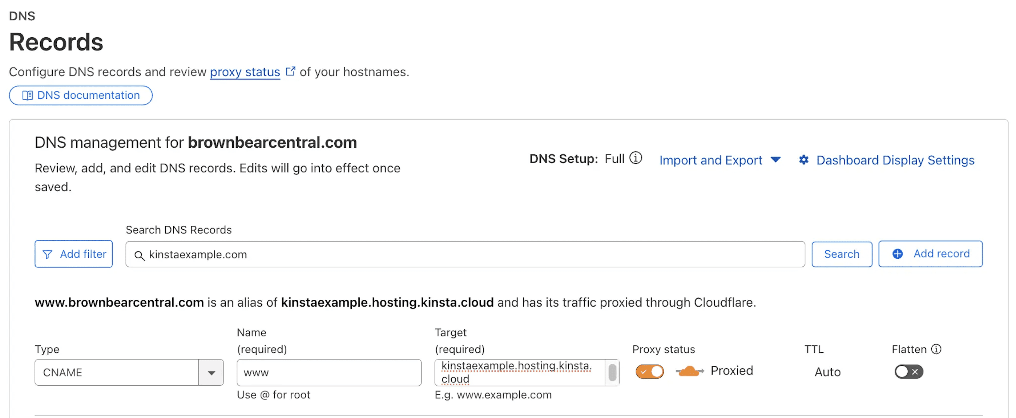Click the Search button

tap(842, 254)
